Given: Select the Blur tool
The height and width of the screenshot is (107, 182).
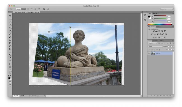Looking at the screenshot, I should [x=10, y=52].
